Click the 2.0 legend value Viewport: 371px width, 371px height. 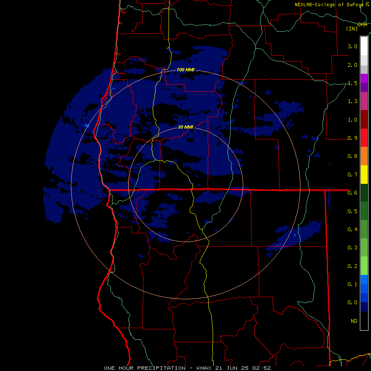[x=352, y=65]
